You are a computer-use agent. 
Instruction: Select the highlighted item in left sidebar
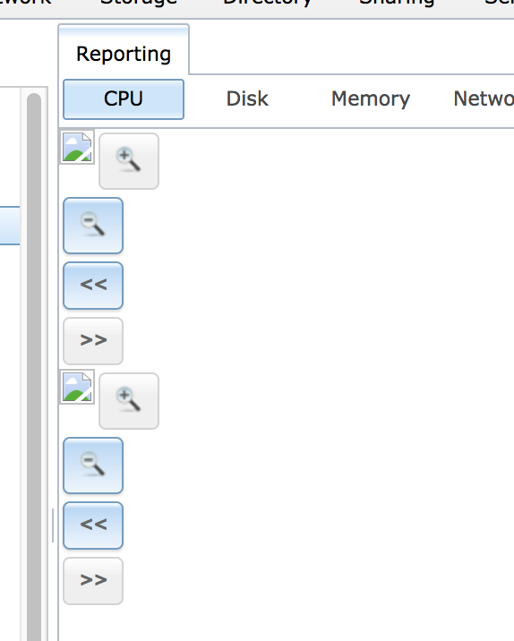10,226
